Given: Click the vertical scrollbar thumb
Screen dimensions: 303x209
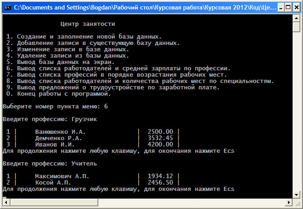Looking at the screenshot, I should [x=297, y=27].
